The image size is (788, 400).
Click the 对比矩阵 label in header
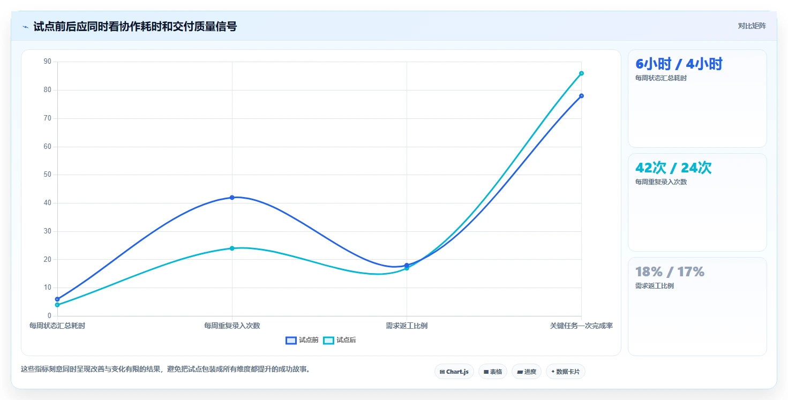752,26
